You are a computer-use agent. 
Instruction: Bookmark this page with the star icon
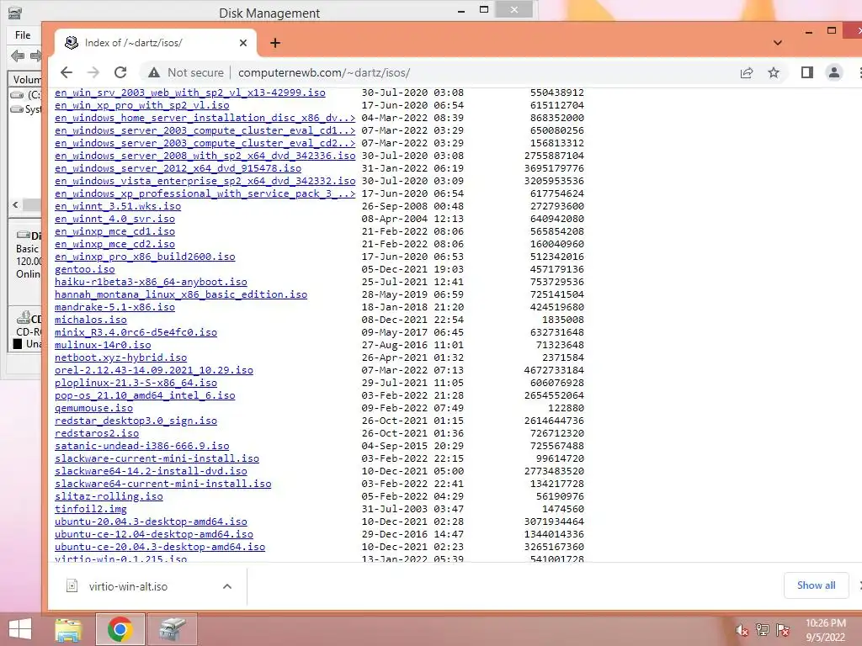click(x=774, y=72)
